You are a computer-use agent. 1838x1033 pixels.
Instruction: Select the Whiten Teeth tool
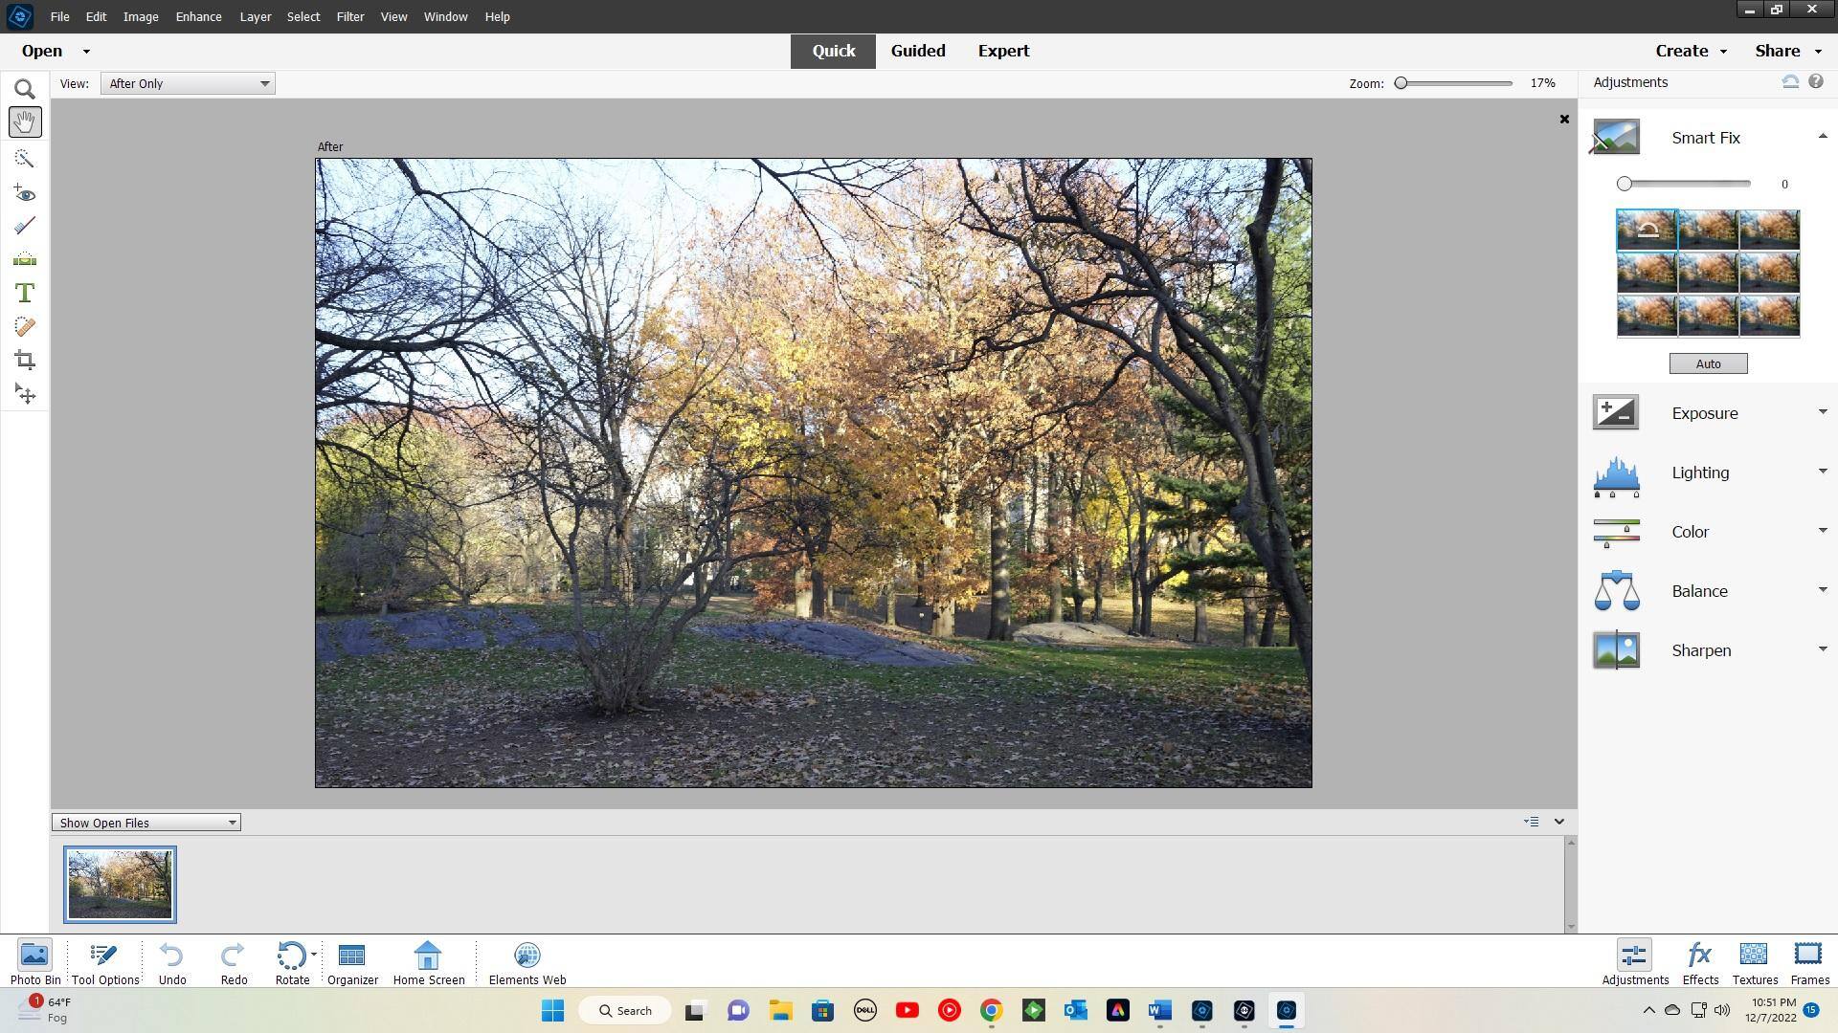(25, 226)
